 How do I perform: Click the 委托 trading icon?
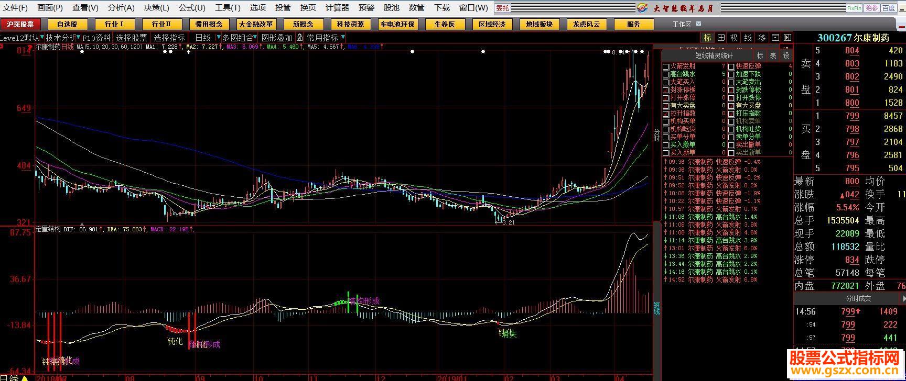(503, 8)
